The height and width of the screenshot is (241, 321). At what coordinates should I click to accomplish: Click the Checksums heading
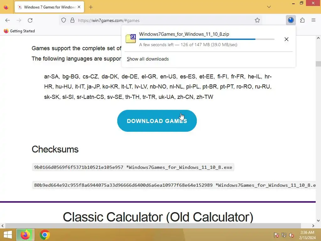(55, 149)
